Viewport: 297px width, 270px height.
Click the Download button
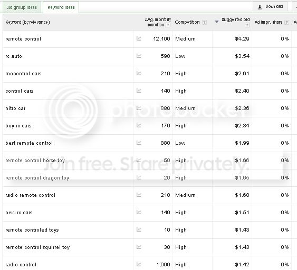270,7
